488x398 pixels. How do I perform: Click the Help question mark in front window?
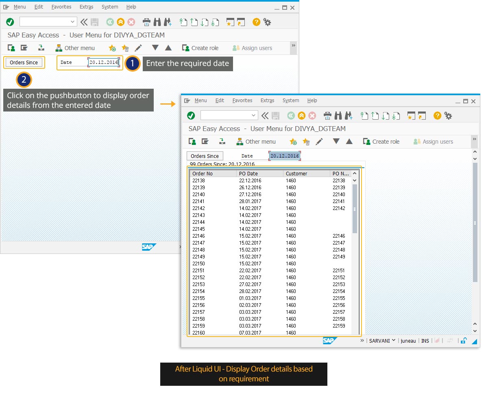[437, 116]
